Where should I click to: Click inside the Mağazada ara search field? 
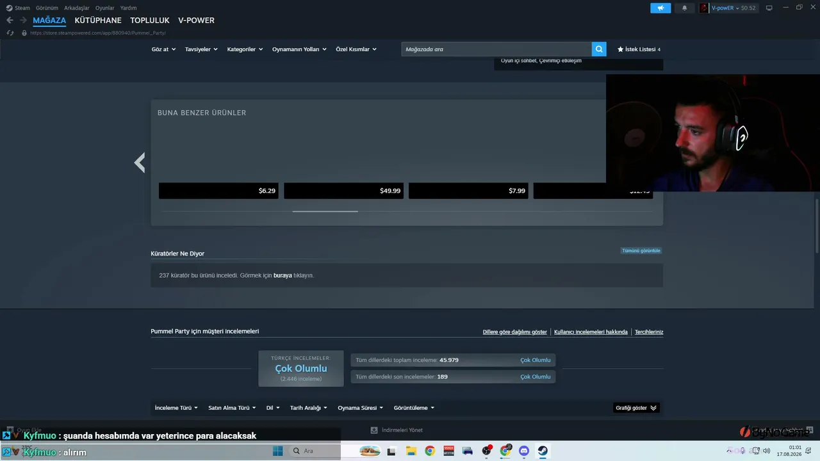496,49
